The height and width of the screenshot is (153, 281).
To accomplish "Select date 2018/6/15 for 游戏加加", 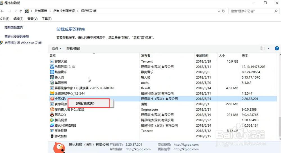I will click(x=203, y=136).
